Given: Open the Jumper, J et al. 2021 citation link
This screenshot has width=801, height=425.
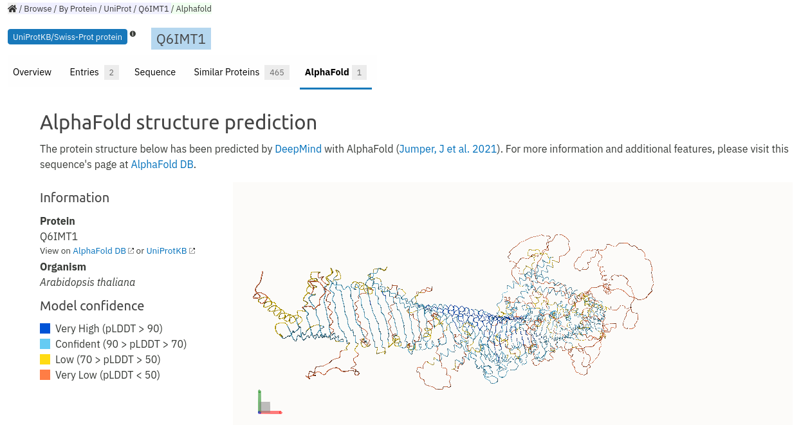Looking at the screenshot, I should click(x=448, y=149).
